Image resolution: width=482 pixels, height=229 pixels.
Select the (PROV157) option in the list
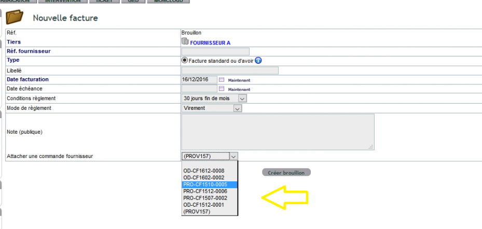[x=209, y=211]
